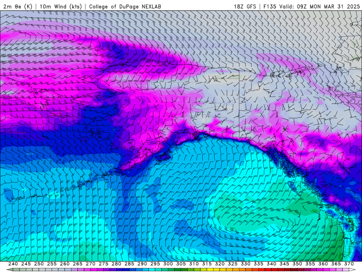Click the 335 legend value
The height and width of the screenshot is (272, 362).
coord(258,264)
